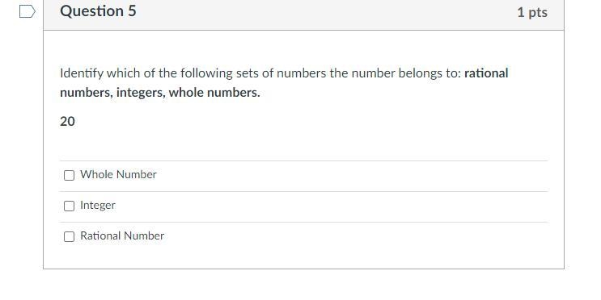Click the gray Question 5 header bar
This screenshot has width=601, height=300.
point(303,14)
